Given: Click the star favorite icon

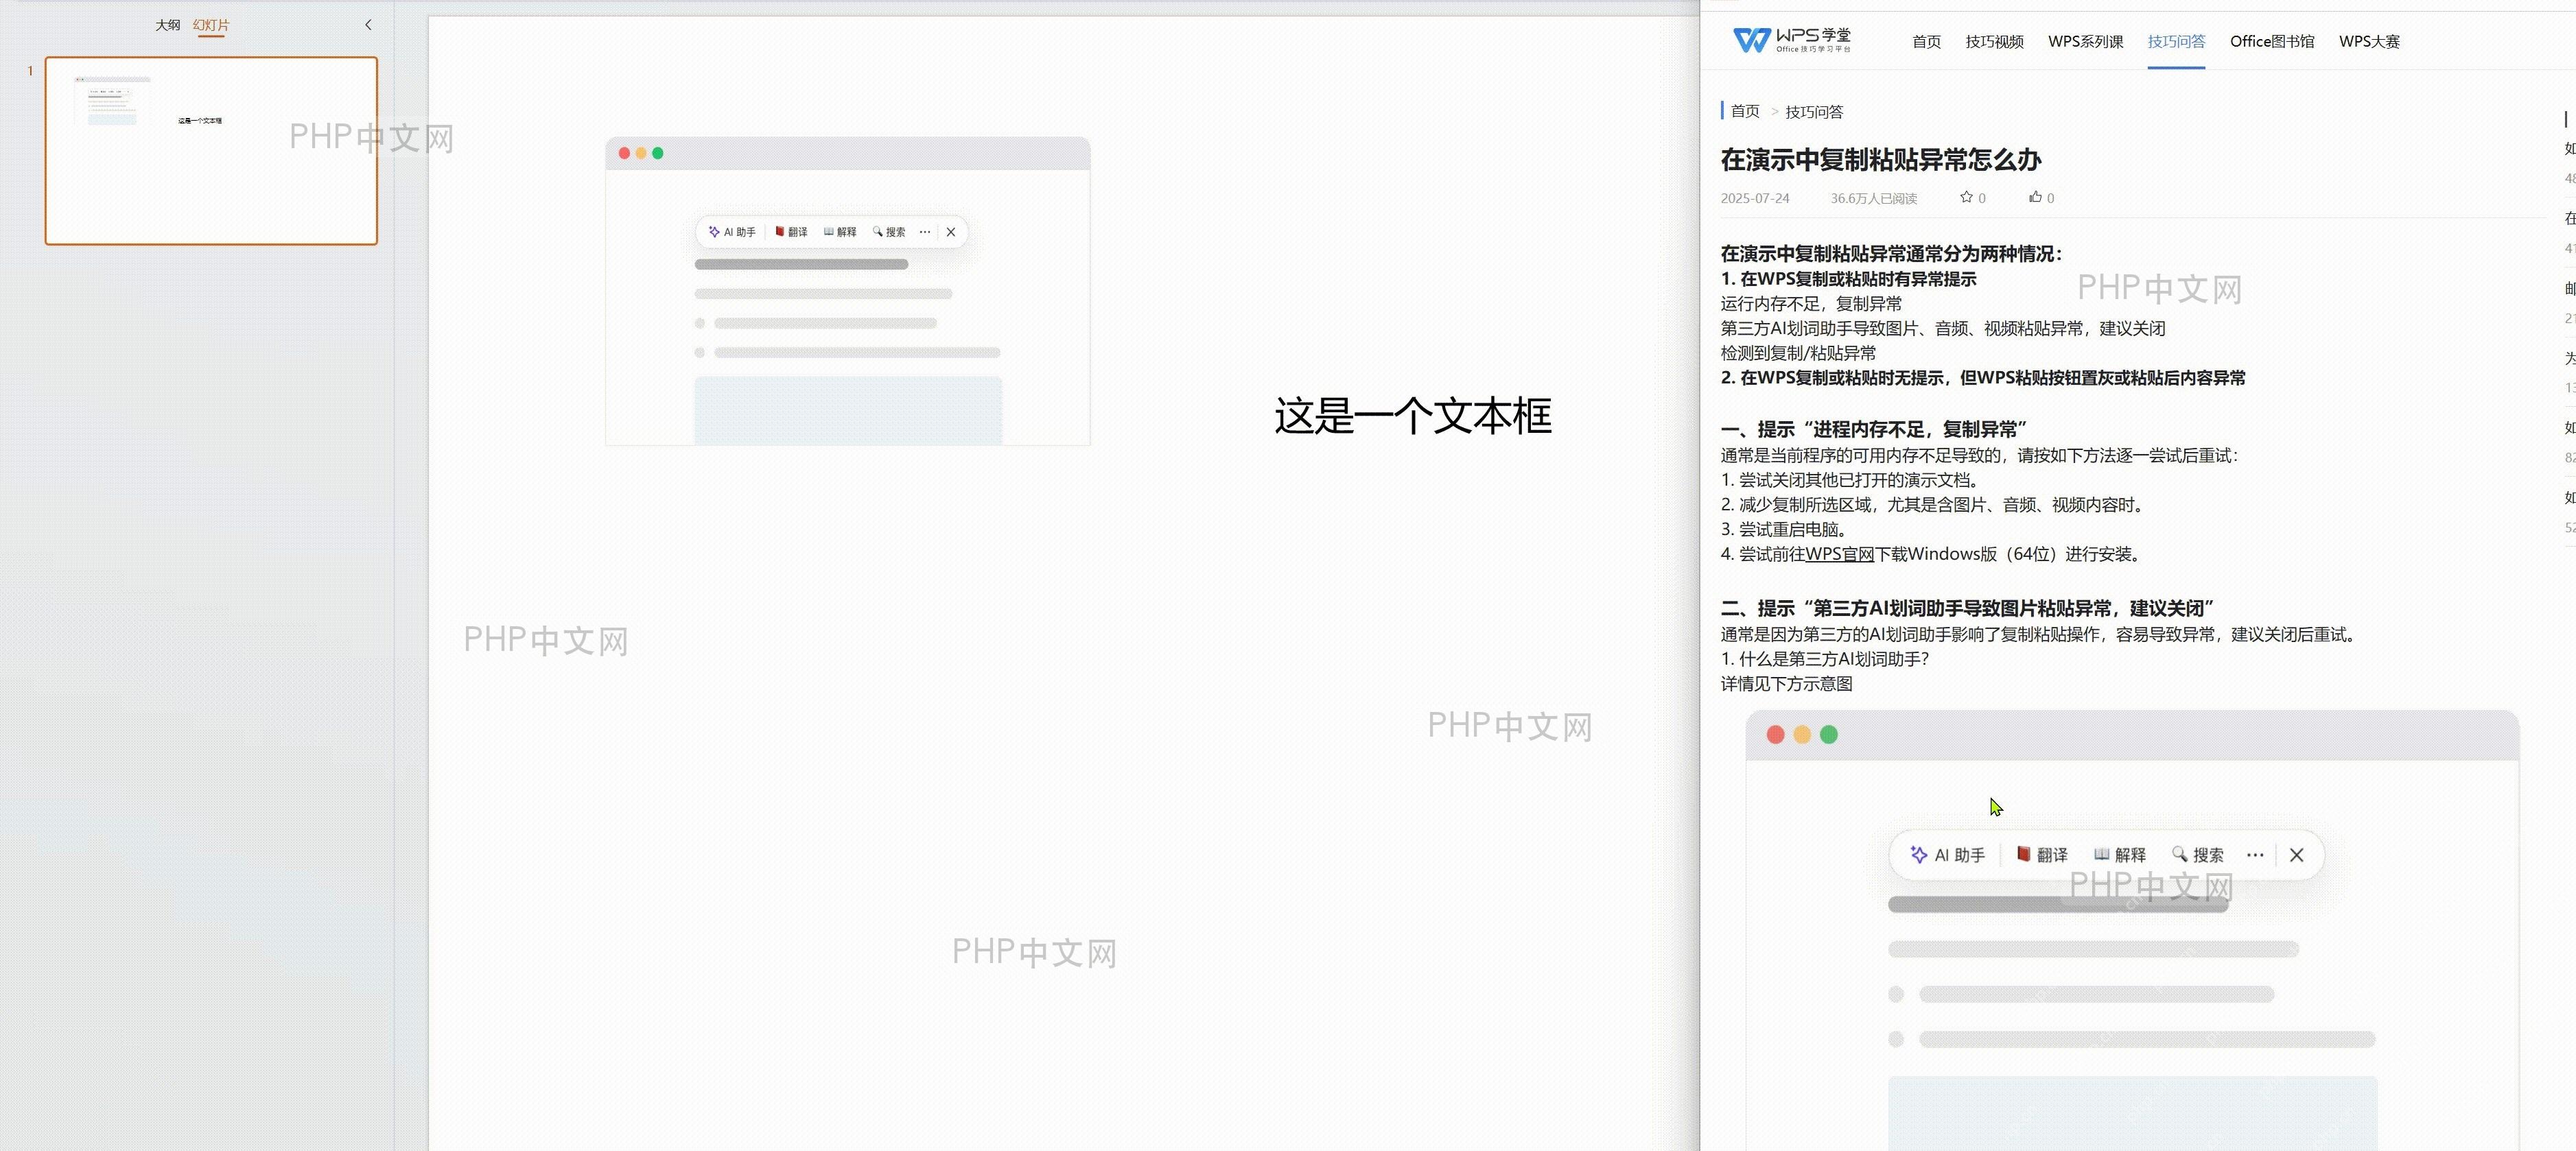Looking at the screenshot, I should 1966,197.
